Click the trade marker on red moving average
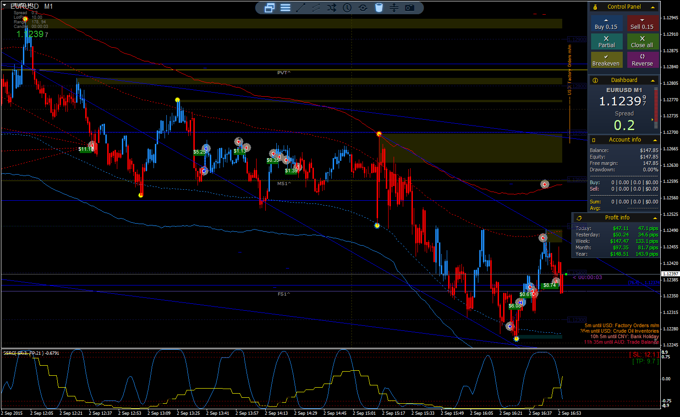The width and height of the screenshot is (680, 417). point(544,184)
